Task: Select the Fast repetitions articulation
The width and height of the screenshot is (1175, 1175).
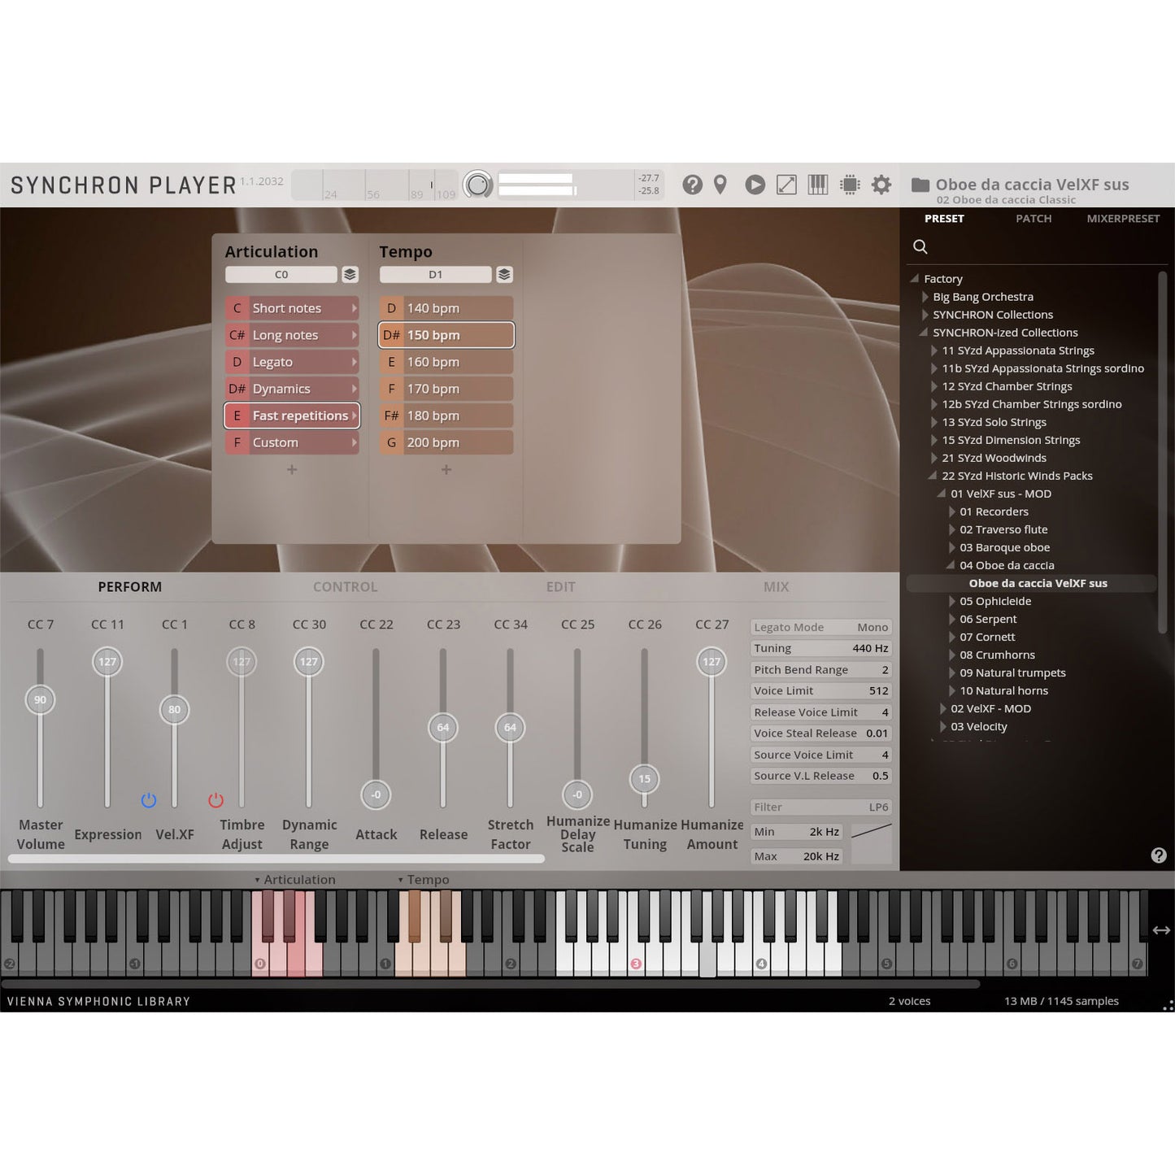Action: pos(292,416)
